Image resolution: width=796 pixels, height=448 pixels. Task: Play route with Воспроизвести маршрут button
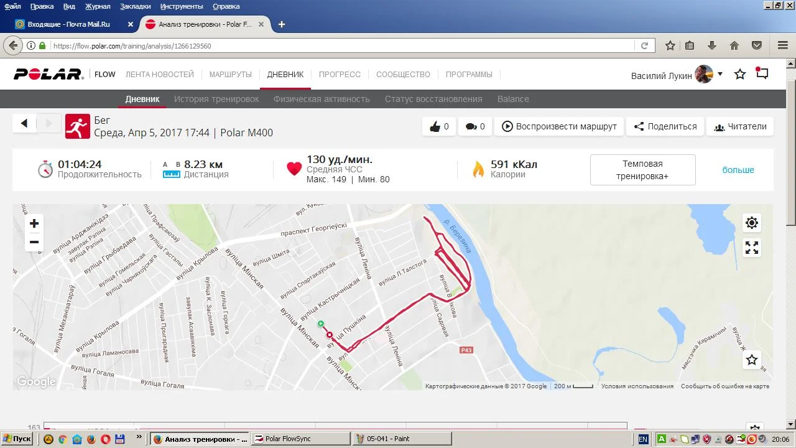click(x=560, y=126)
